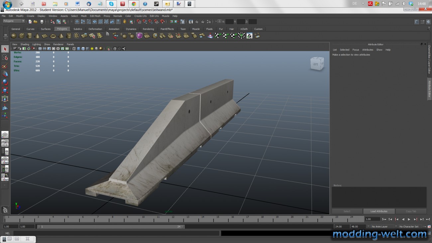Viewport: 432px width, 243px height.
Task: Switch to single perspective view layout
Action: [x=5, y=135]
